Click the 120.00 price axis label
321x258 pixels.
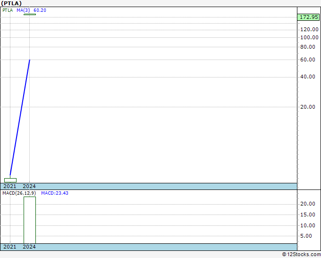pyautogui.click(x=309, y=29)
